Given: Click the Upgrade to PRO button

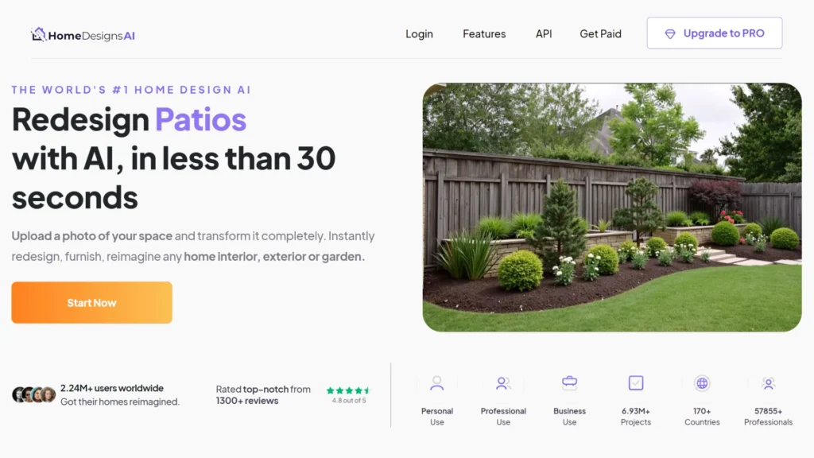Looking at the screenshot, I should pyautogui.click(x=715, y=33).
